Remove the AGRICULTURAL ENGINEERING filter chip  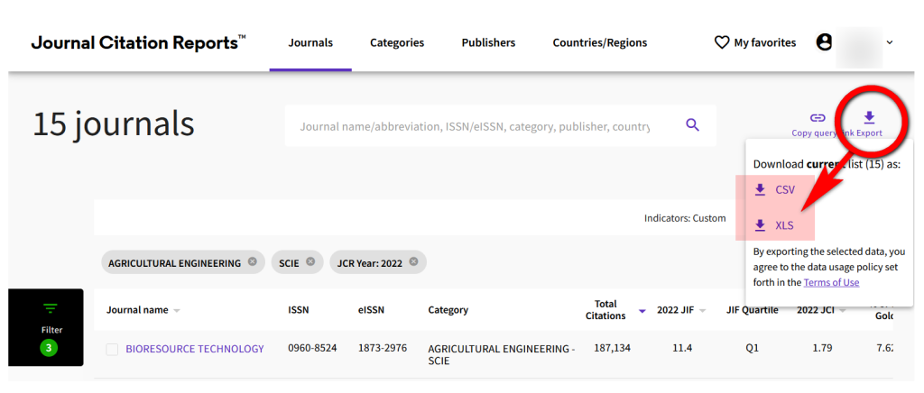tap(253, 261)
